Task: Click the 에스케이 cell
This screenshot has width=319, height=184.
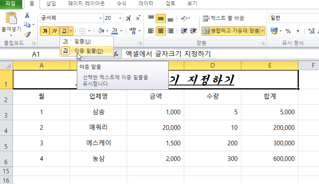Action: [x=99, y=143]
